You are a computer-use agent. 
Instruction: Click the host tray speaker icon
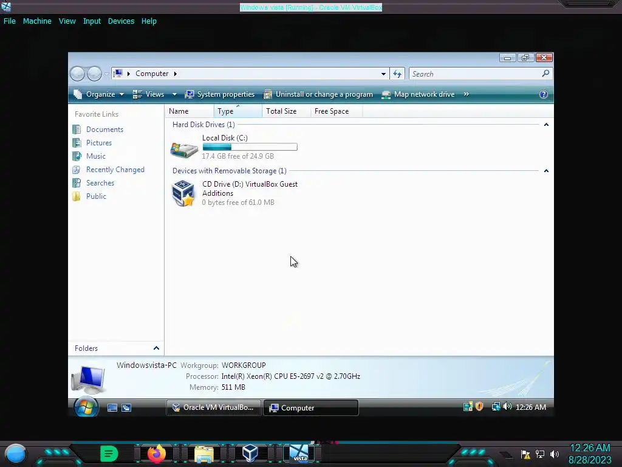click(555, 454)
